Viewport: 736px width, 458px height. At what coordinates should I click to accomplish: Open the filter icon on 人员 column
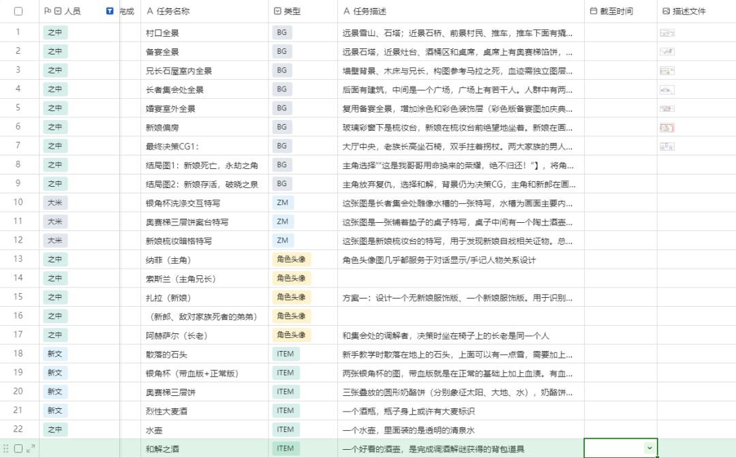(110, 12)
